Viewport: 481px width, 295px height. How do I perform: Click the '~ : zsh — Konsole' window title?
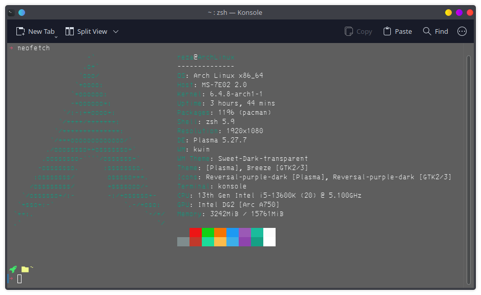point(235,13)
